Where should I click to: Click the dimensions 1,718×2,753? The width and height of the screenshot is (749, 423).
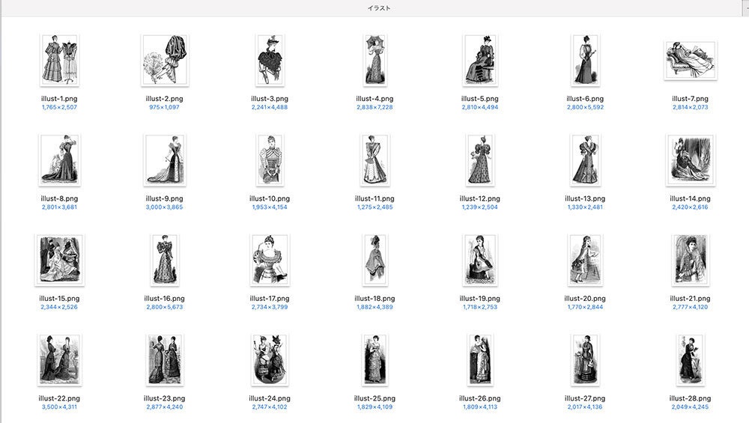(480, 307)
